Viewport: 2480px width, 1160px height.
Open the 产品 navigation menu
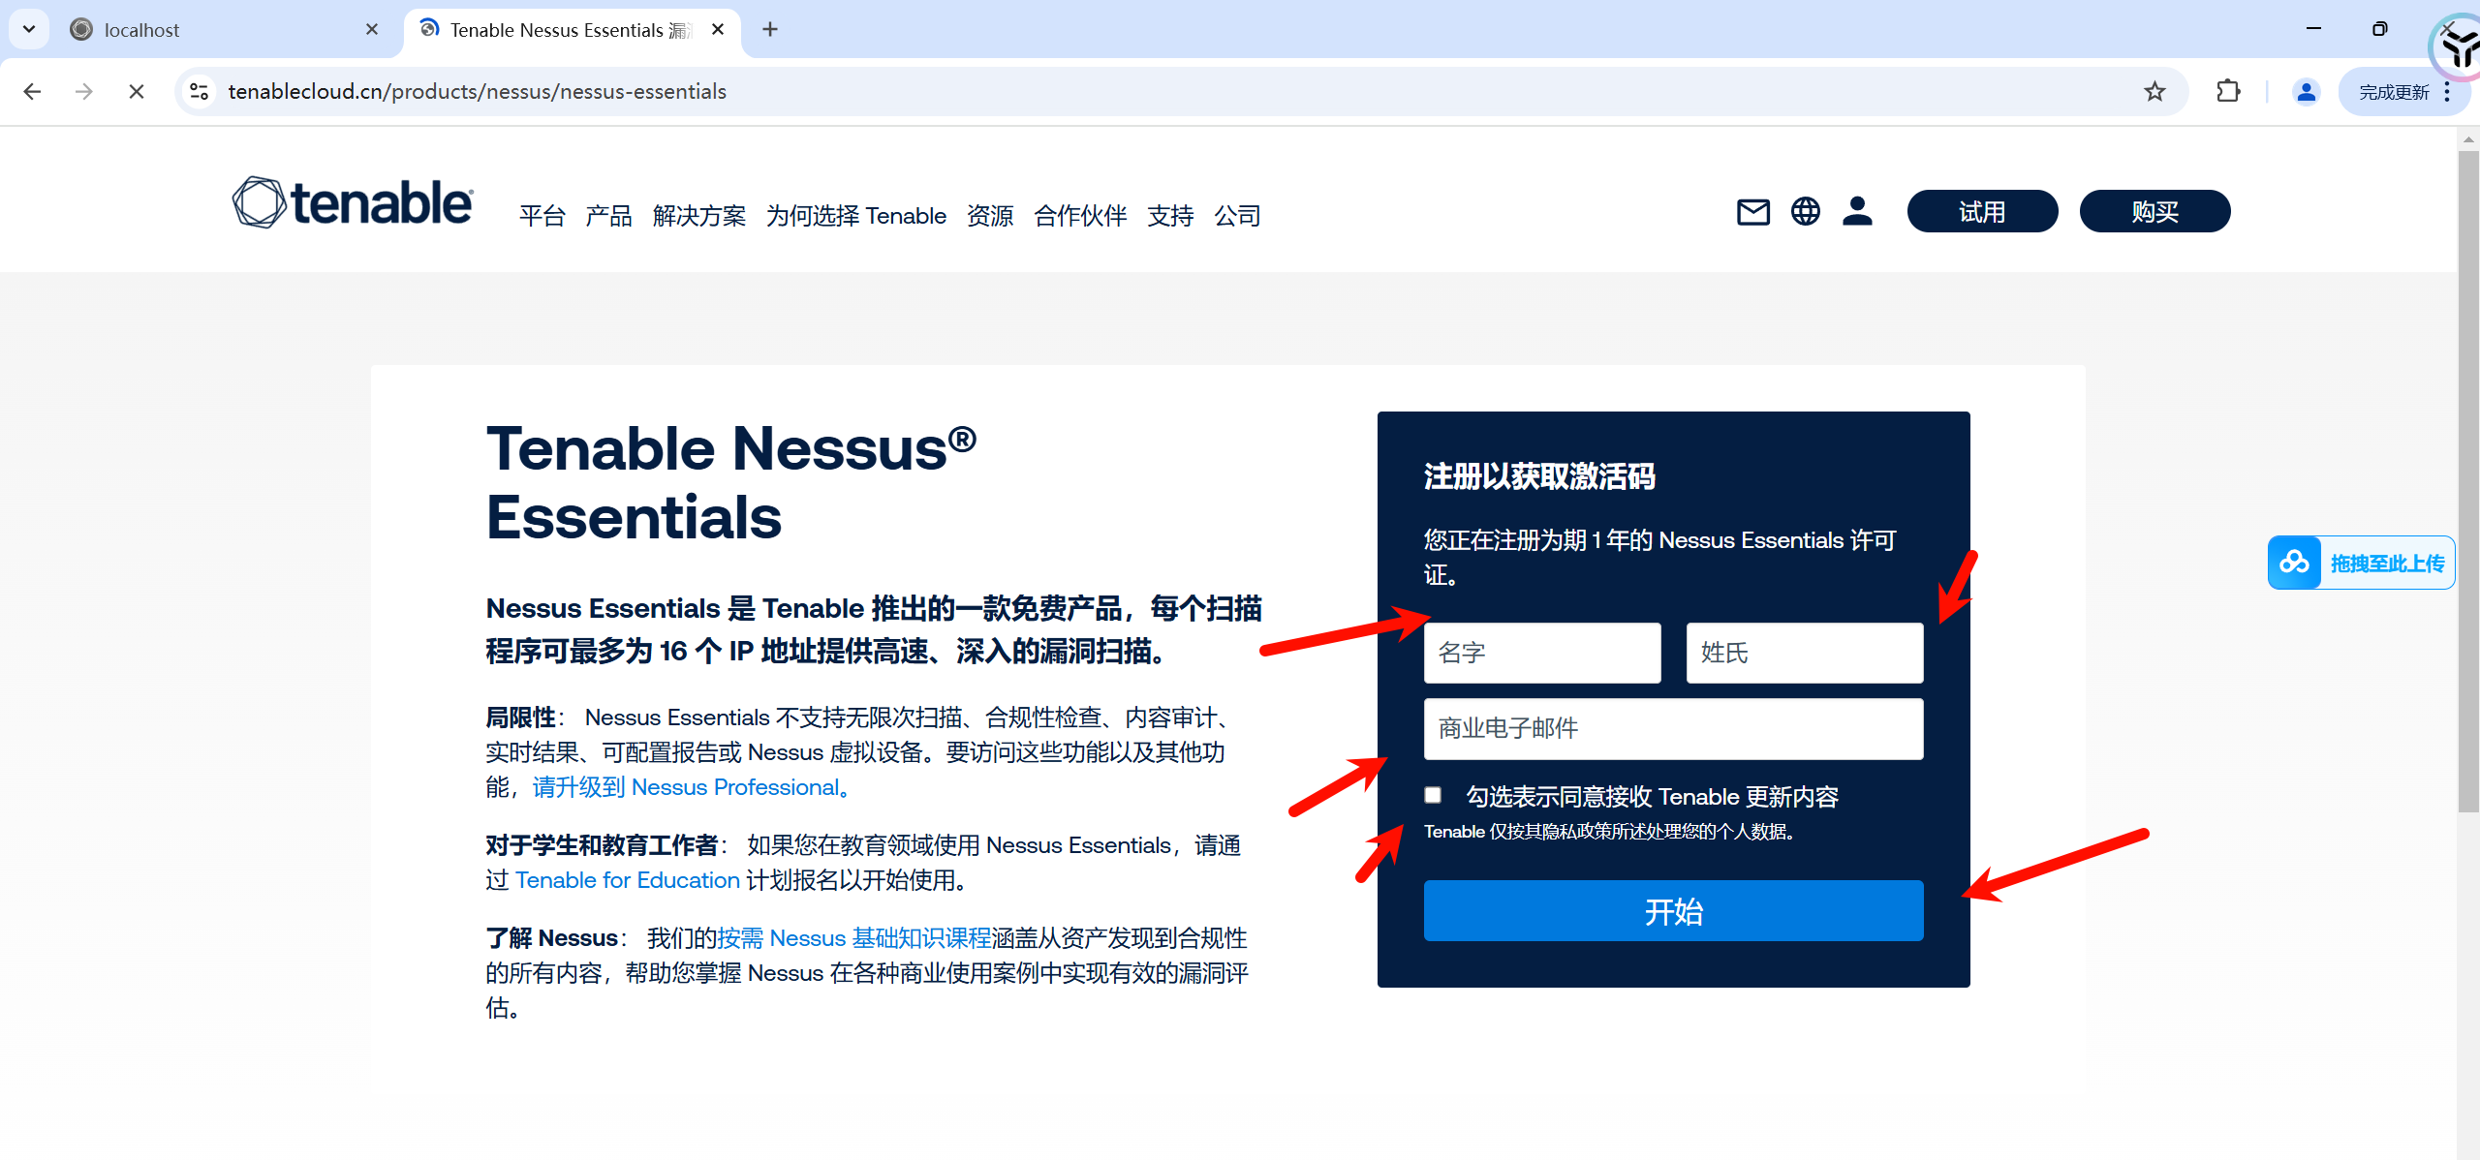pyautogui.click(x=608, y=215)
